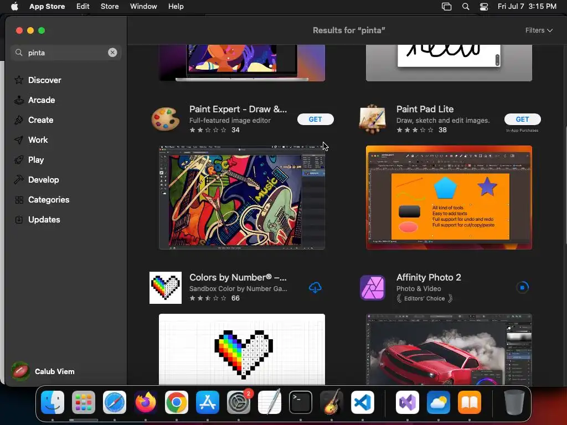Screen dimensions: 567x425
Task: View the red car screenshot preview
Action: point(449,349)
